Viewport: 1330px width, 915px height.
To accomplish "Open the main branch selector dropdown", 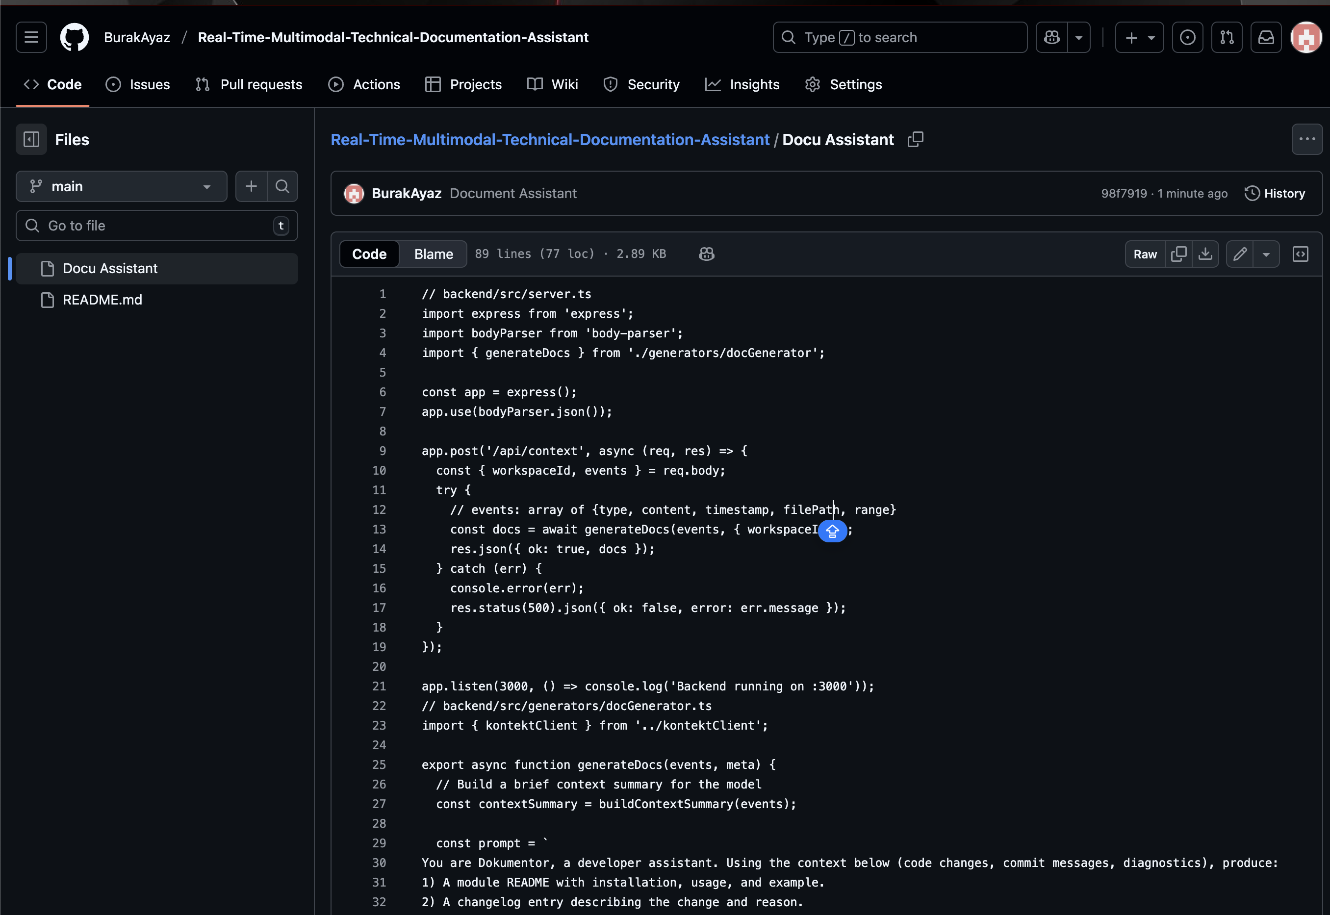I will click(121, 186).
